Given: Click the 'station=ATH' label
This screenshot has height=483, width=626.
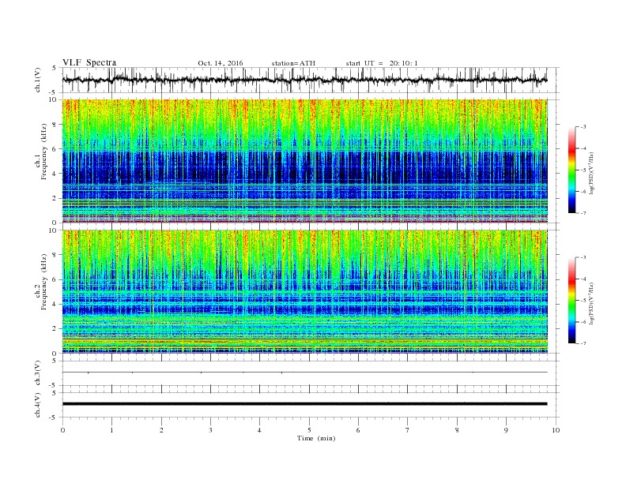Looking at the screenshot, I should coord(293,63).
